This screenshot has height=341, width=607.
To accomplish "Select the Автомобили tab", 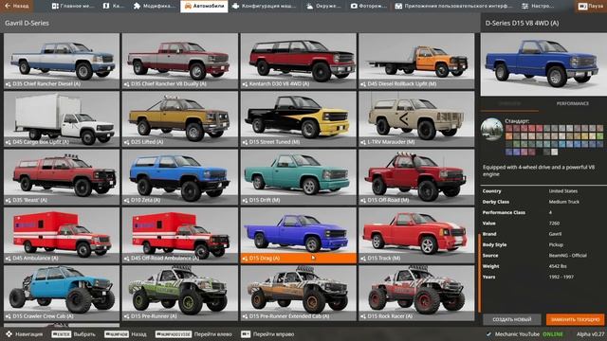I will click(204, 6).
